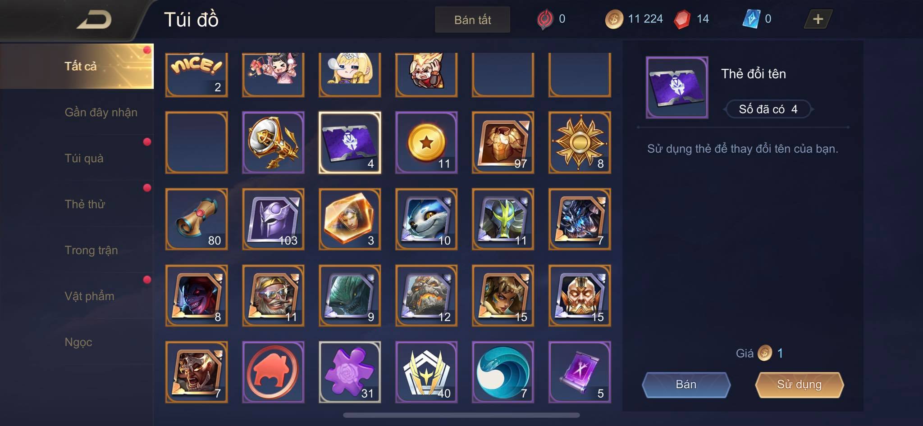
Task: Click the Sử dụng button
Action: click(799, 385)
